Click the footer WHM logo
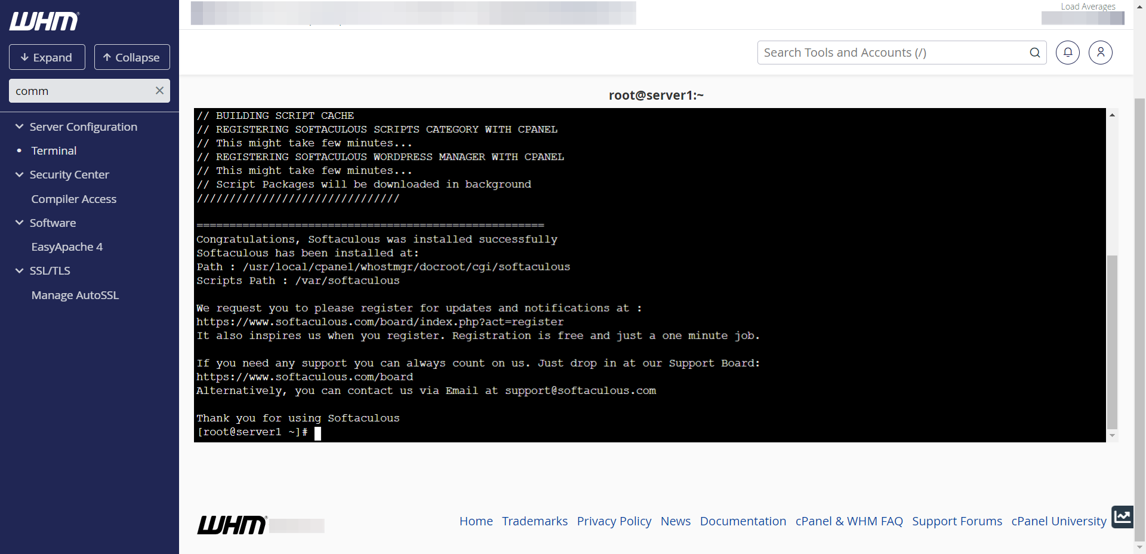Screen dimensions: 1146x554 [x=232, y=525]
